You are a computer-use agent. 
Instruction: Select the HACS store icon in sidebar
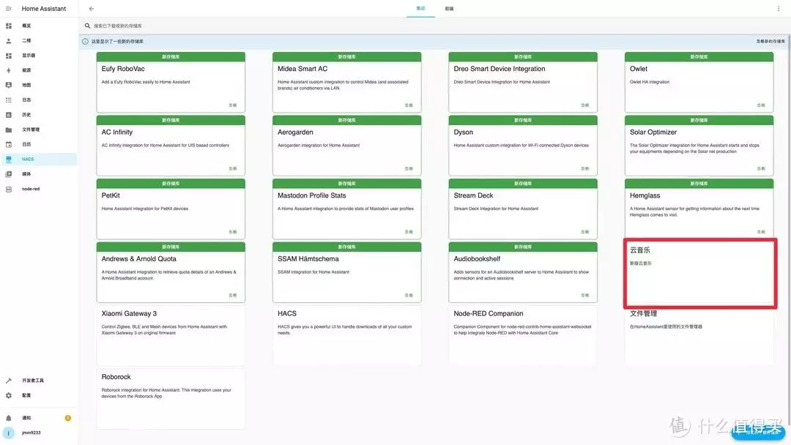pyautogui.click(x=9, y=160)
